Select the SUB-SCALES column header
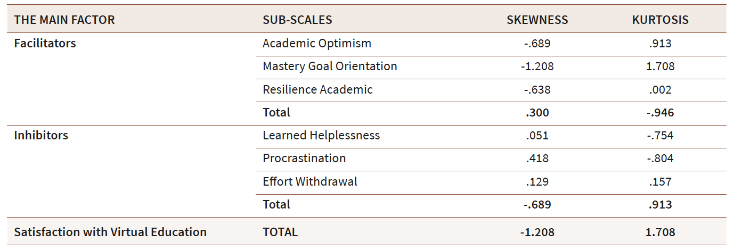This screenshot has height=250, width=734. point(297,20)
